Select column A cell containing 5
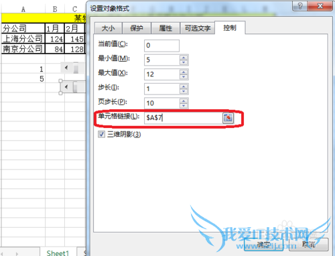 23,78
